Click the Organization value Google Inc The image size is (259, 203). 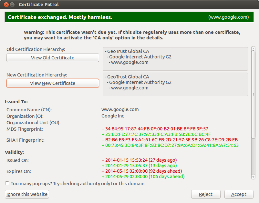(x=113, y=116)
